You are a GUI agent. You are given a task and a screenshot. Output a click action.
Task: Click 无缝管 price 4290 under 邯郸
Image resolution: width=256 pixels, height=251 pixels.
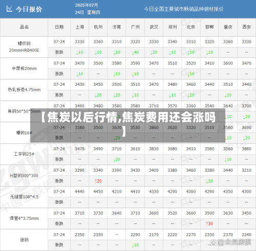[x=209, y=192]
